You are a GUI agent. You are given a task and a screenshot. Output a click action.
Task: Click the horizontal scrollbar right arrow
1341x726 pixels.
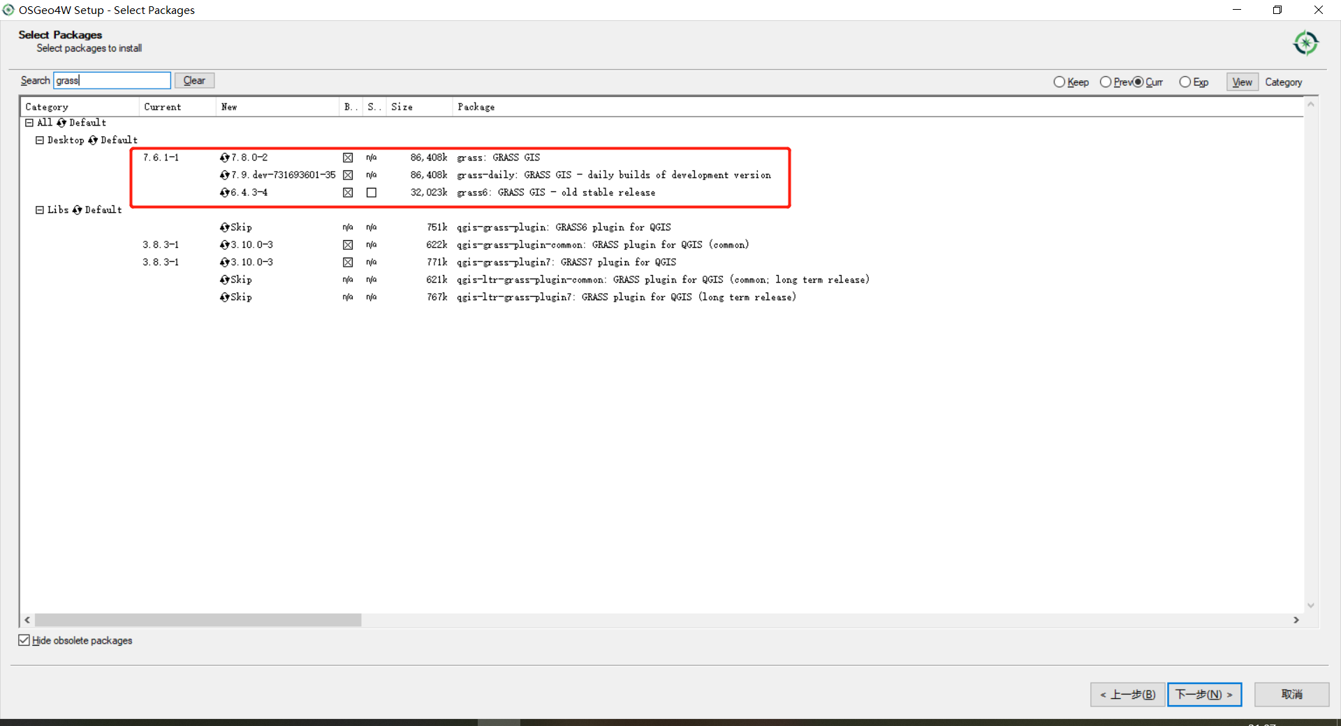click(x=1296, y=620)
